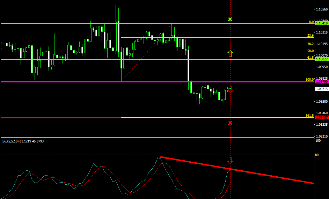The image size is (329, 199).
Task: Select the Fibonacci 161.8 level label
Action: [309, 116]
